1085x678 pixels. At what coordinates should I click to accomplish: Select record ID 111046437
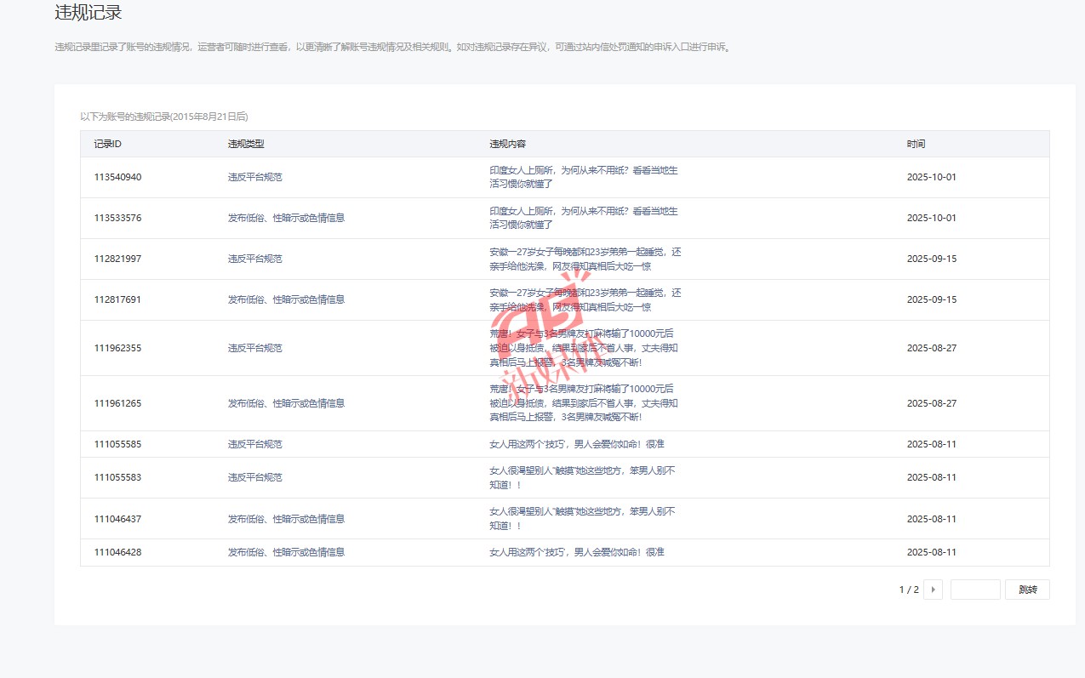coord(117,519)
